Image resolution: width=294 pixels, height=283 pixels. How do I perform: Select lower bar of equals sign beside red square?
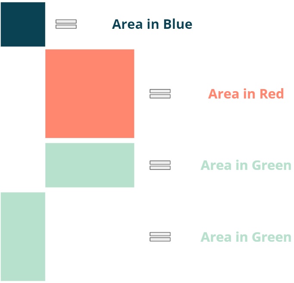160,96
